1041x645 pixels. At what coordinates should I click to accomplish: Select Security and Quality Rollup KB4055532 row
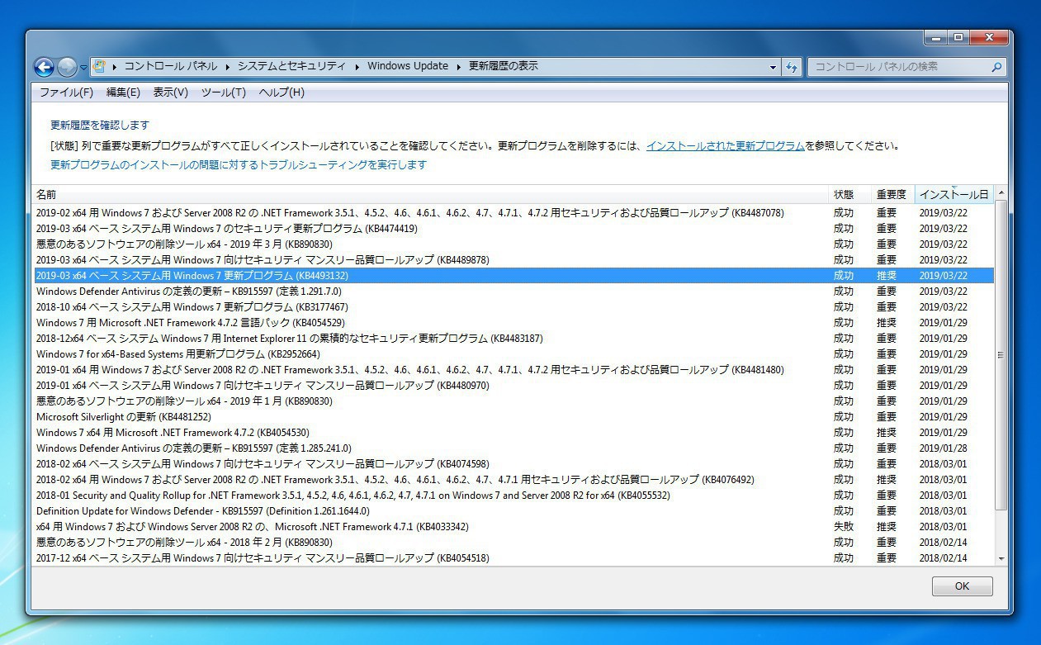pos(513,496)
